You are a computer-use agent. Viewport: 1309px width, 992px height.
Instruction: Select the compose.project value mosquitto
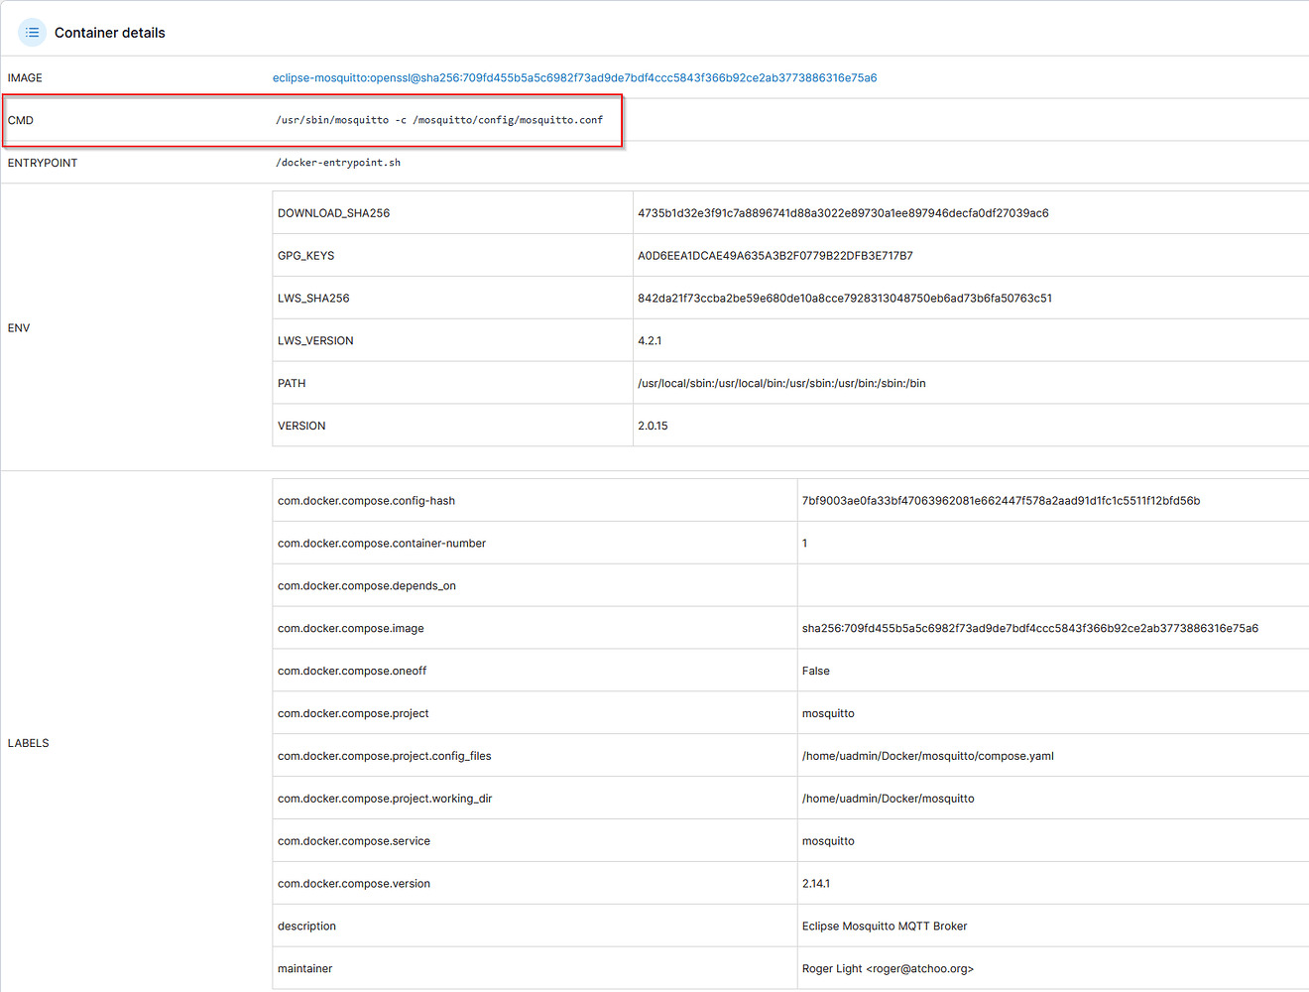[828, 714]
